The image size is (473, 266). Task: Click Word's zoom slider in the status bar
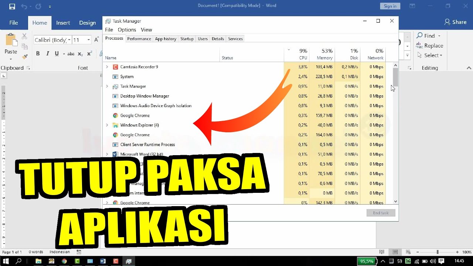(x=438, y=252)
